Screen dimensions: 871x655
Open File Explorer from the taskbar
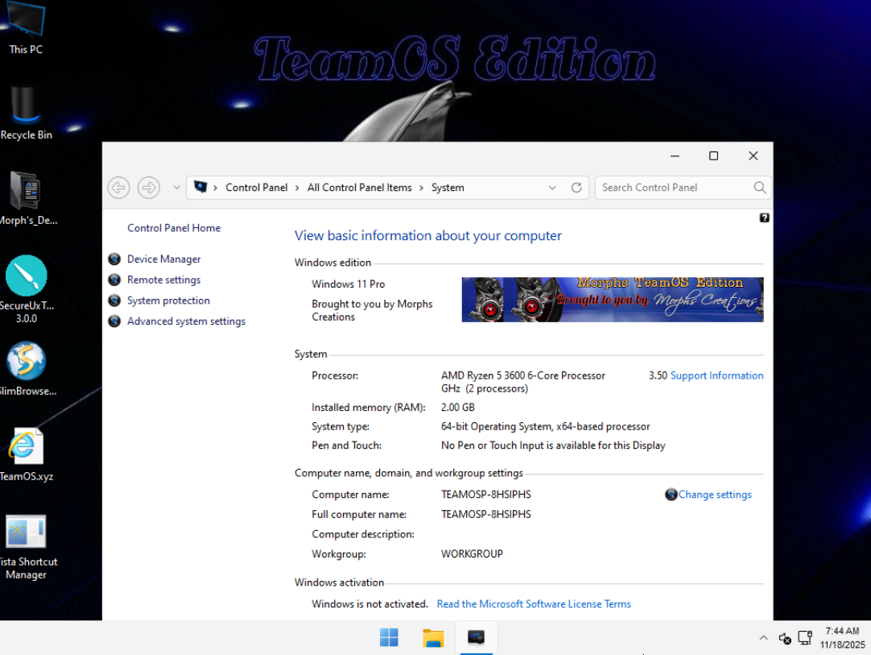coord(433,638)
